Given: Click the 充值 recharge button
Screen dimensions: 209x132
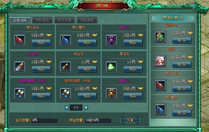Looking at the screenshot, I should tap(130, 120).
